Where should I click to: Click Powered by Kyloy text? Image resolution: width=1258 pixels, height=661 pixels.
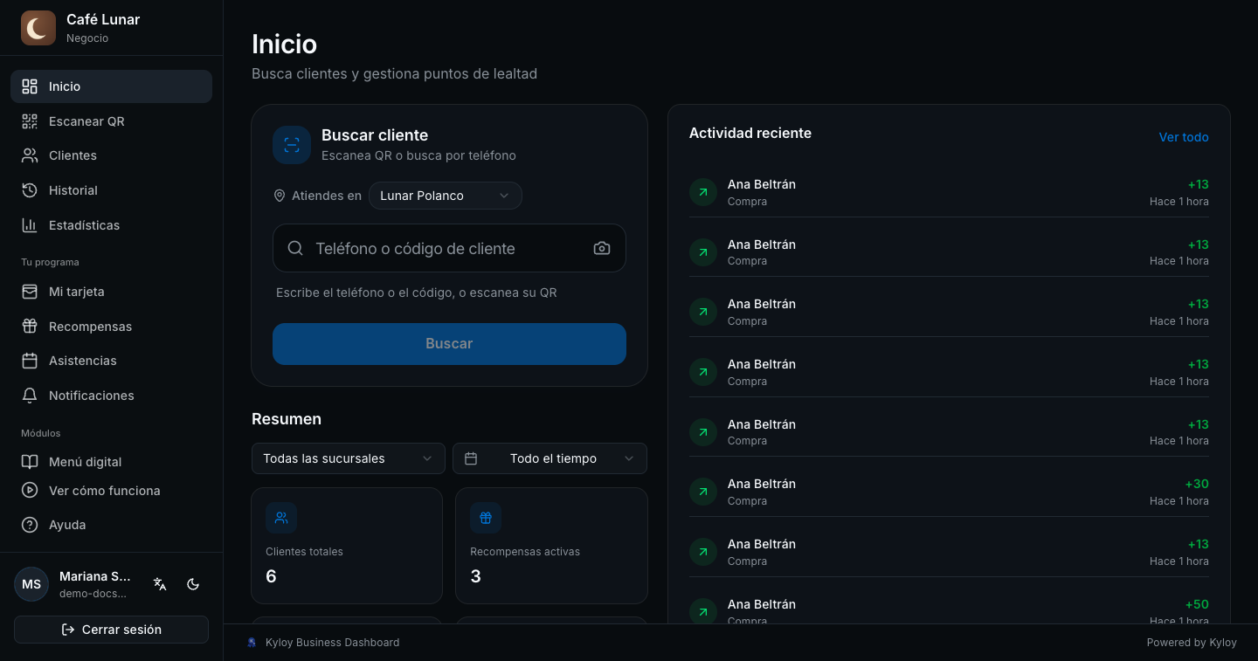1192,643
